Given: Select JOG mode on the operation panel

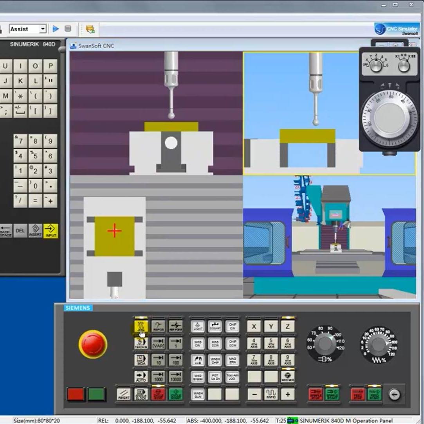Looking at the screenshot, I should pyautogui.click(x=141, y=326).
